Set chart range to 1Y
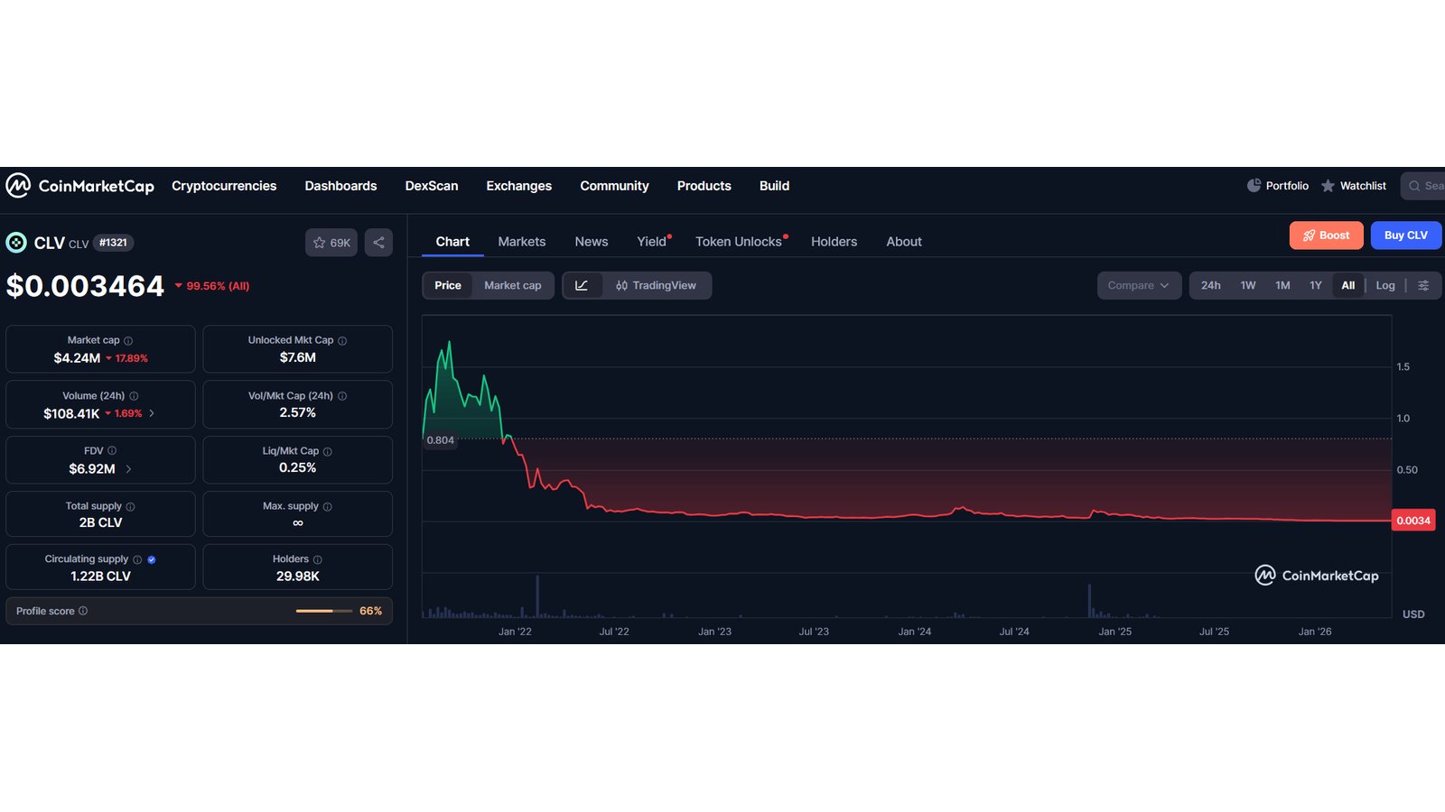The image size is (1445, 812). pos(1316,285)
